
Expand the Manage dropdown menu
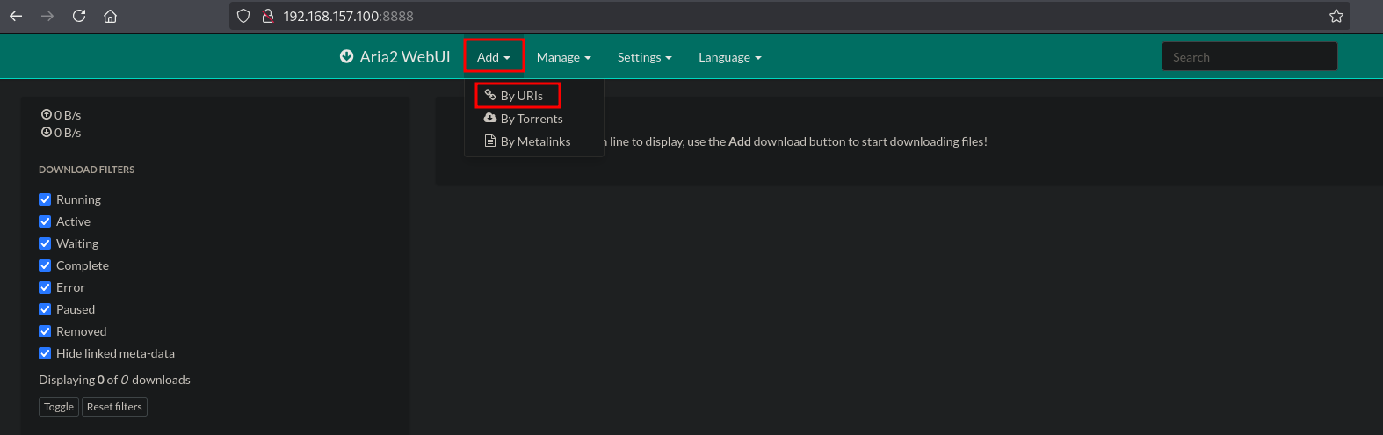click(x=563, y=57)
